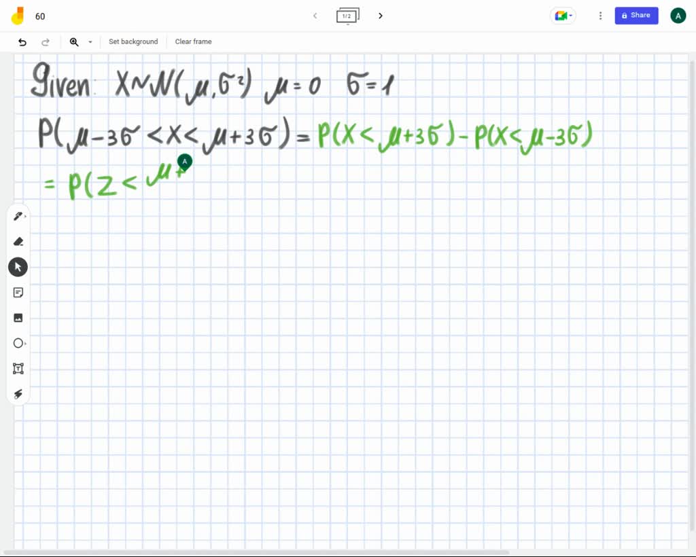Open the more options menu
This screenshot has height=557, width=696.
(600, 15)
